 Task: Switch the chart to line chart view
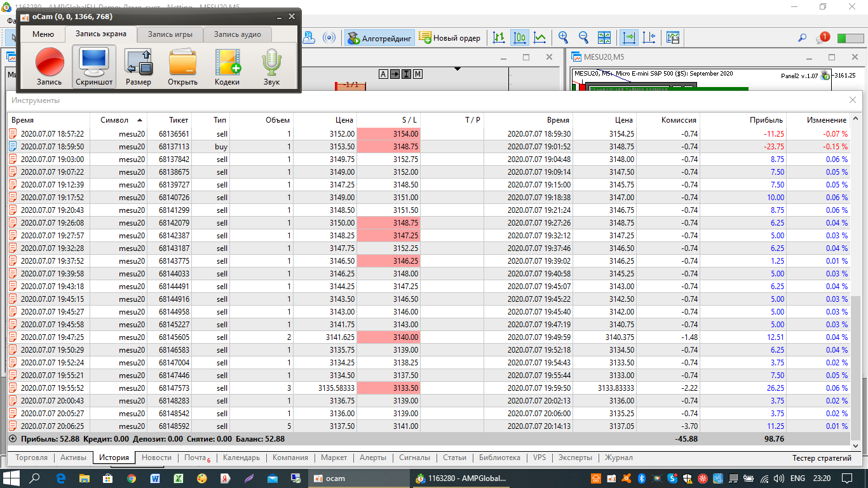pos(540,37)
